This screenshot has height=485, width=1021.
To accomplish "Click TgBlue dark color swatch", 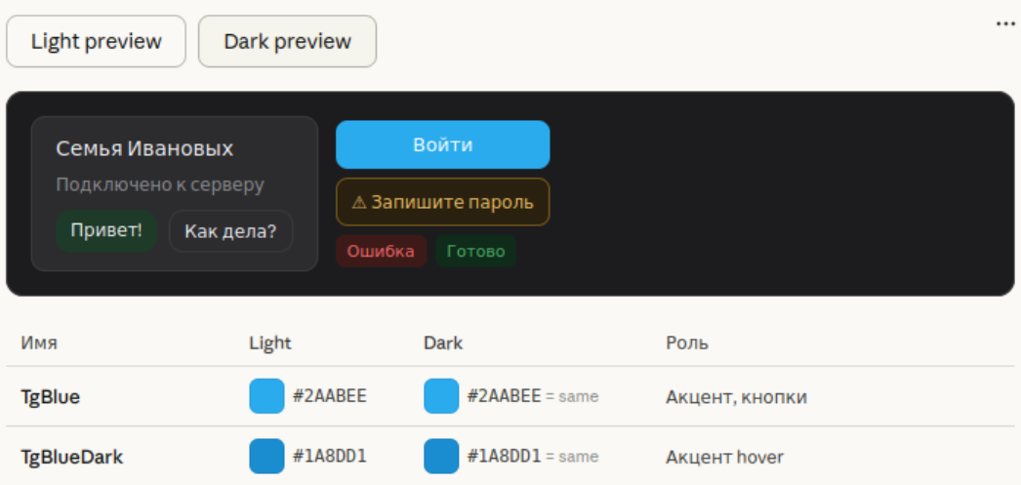I will click(441, 396).
